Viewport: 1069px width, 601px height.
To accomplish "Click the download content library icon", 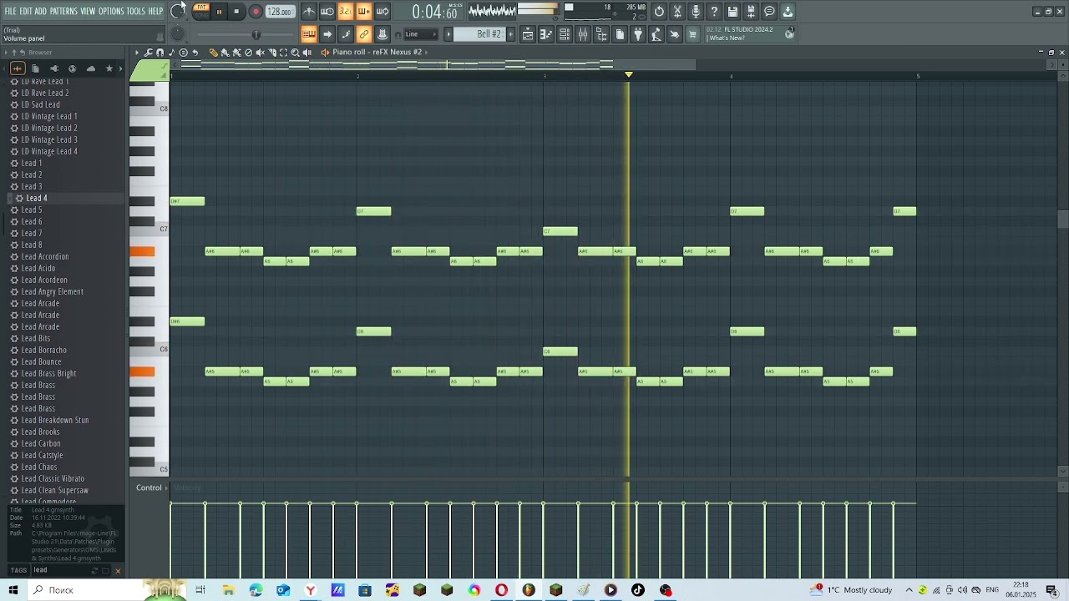I will (788, 12).
